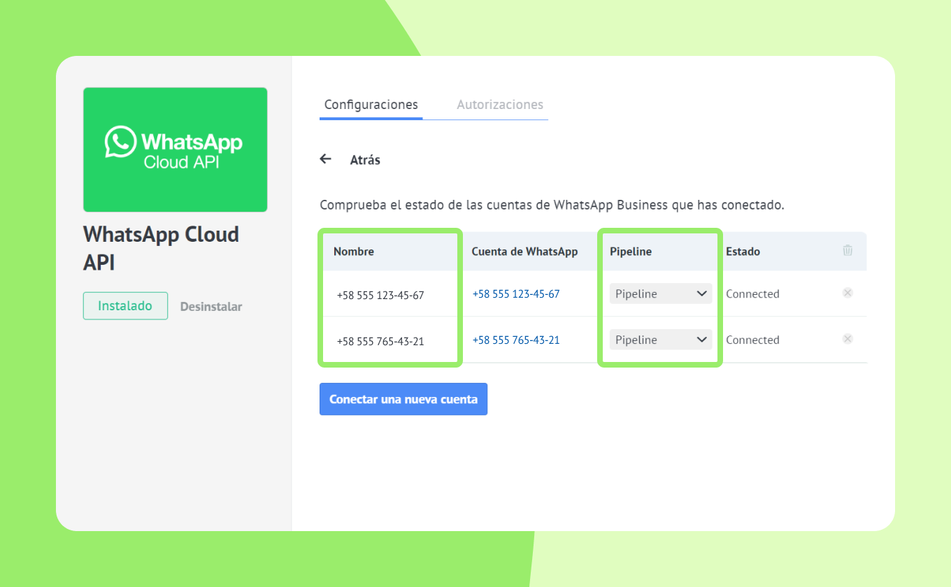
Task: Switch to the Configuraciones tab
Action: tap(371, 105)
